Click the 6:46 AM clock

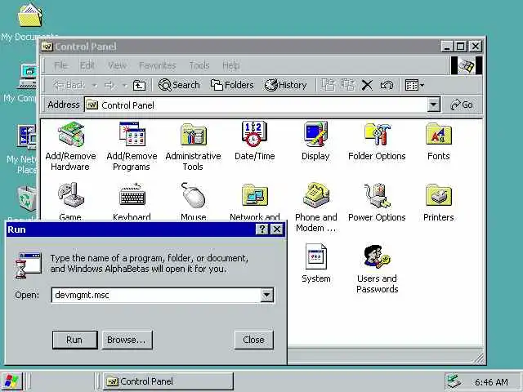(491, 382)
